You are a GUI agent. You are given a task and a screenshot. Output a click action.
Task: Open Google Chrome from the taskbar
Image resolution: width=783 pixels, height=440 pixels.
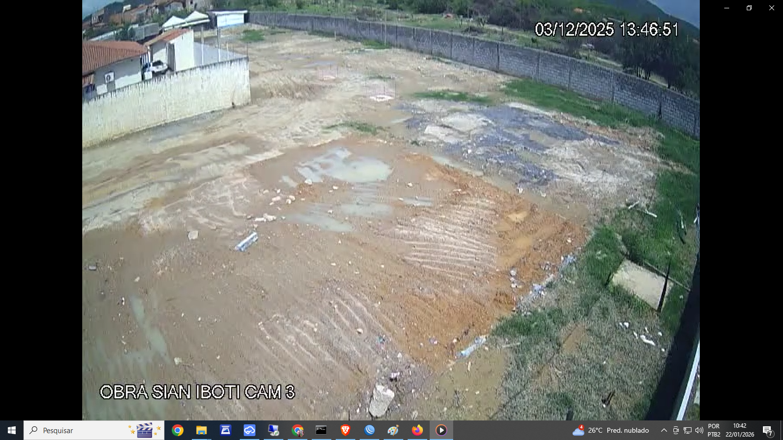(x=178, y=430)
